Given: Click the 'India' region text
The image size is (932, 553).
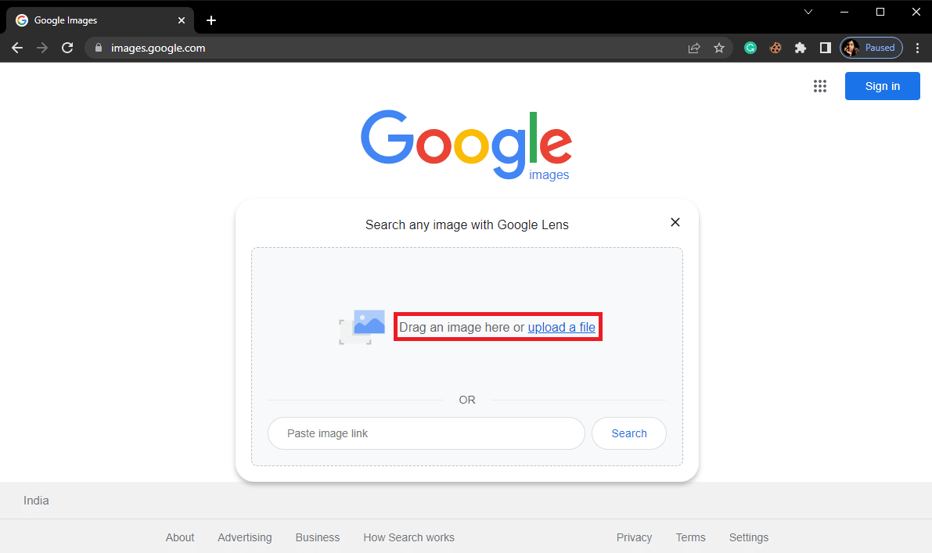Looking at the screenshot, I should (x=36, y=501).
